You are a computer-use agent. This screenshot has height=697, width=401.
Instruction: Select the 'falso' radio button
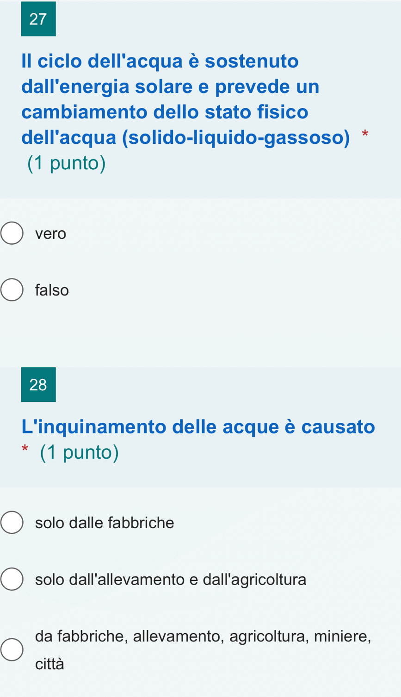pyautogui.click(x=12, y=290)
